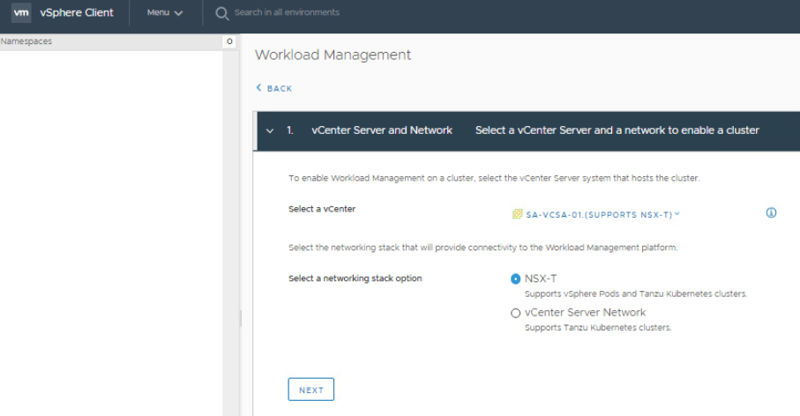Select the NSX-T radio button
This screenshot has width=800, height=416.
(516, 279)
